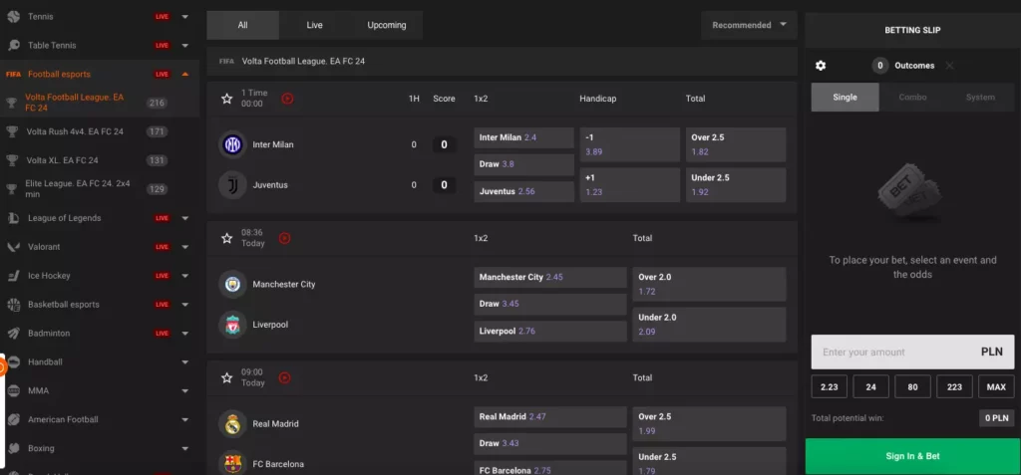Pick handicap +1 at 1.23
Image resolution: width=1021 pixels, height=475 pixels.
630,185
